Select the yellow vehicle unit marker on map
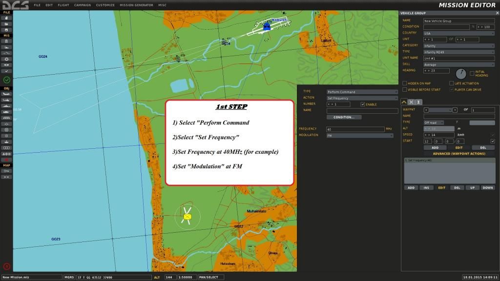The width and height of the screenshot is (500, 281). 187,216
